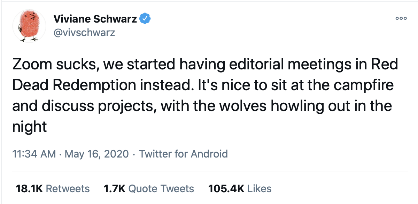Click the 1.7K quote count
418x204 pixels.
pyautogui.click(x=114, y=188)
